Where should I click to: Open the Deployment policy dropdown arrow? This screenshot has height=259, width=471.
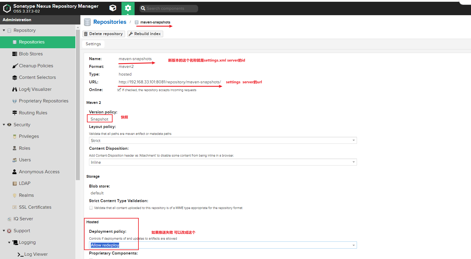tap(353, 245)
